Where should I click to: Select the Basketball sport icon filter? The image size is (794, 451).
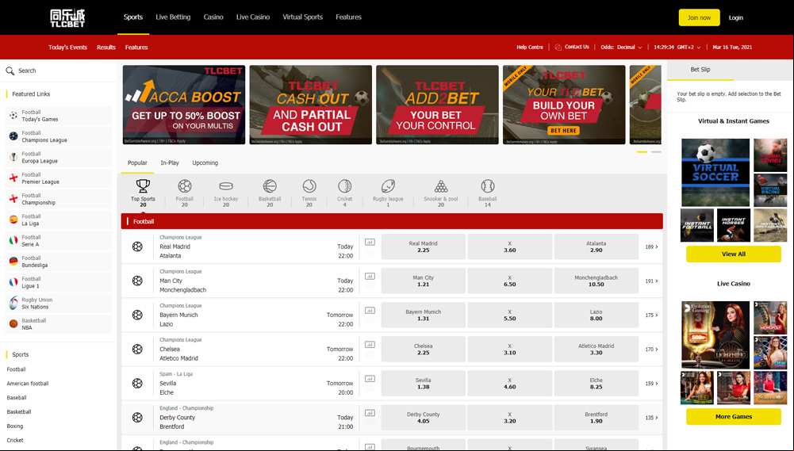click(270, 185)
